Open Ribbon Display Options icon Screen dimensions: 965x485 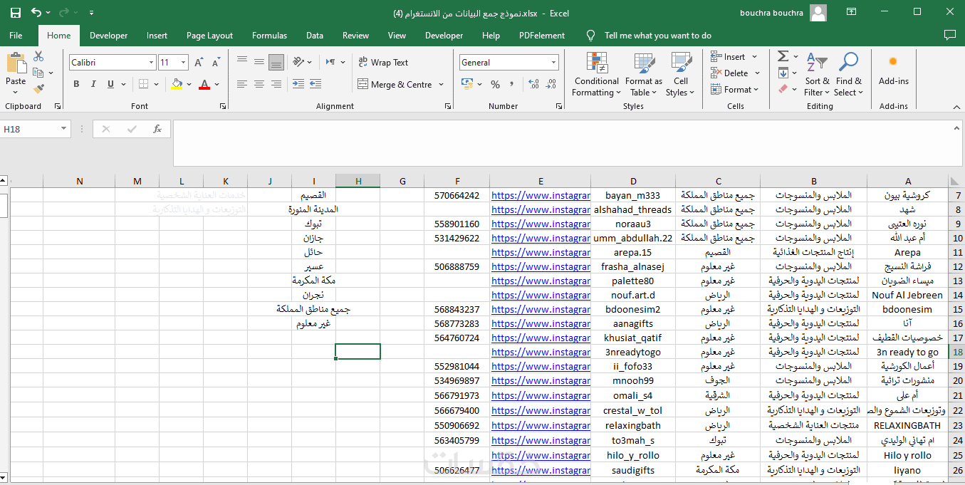[852, 12]
